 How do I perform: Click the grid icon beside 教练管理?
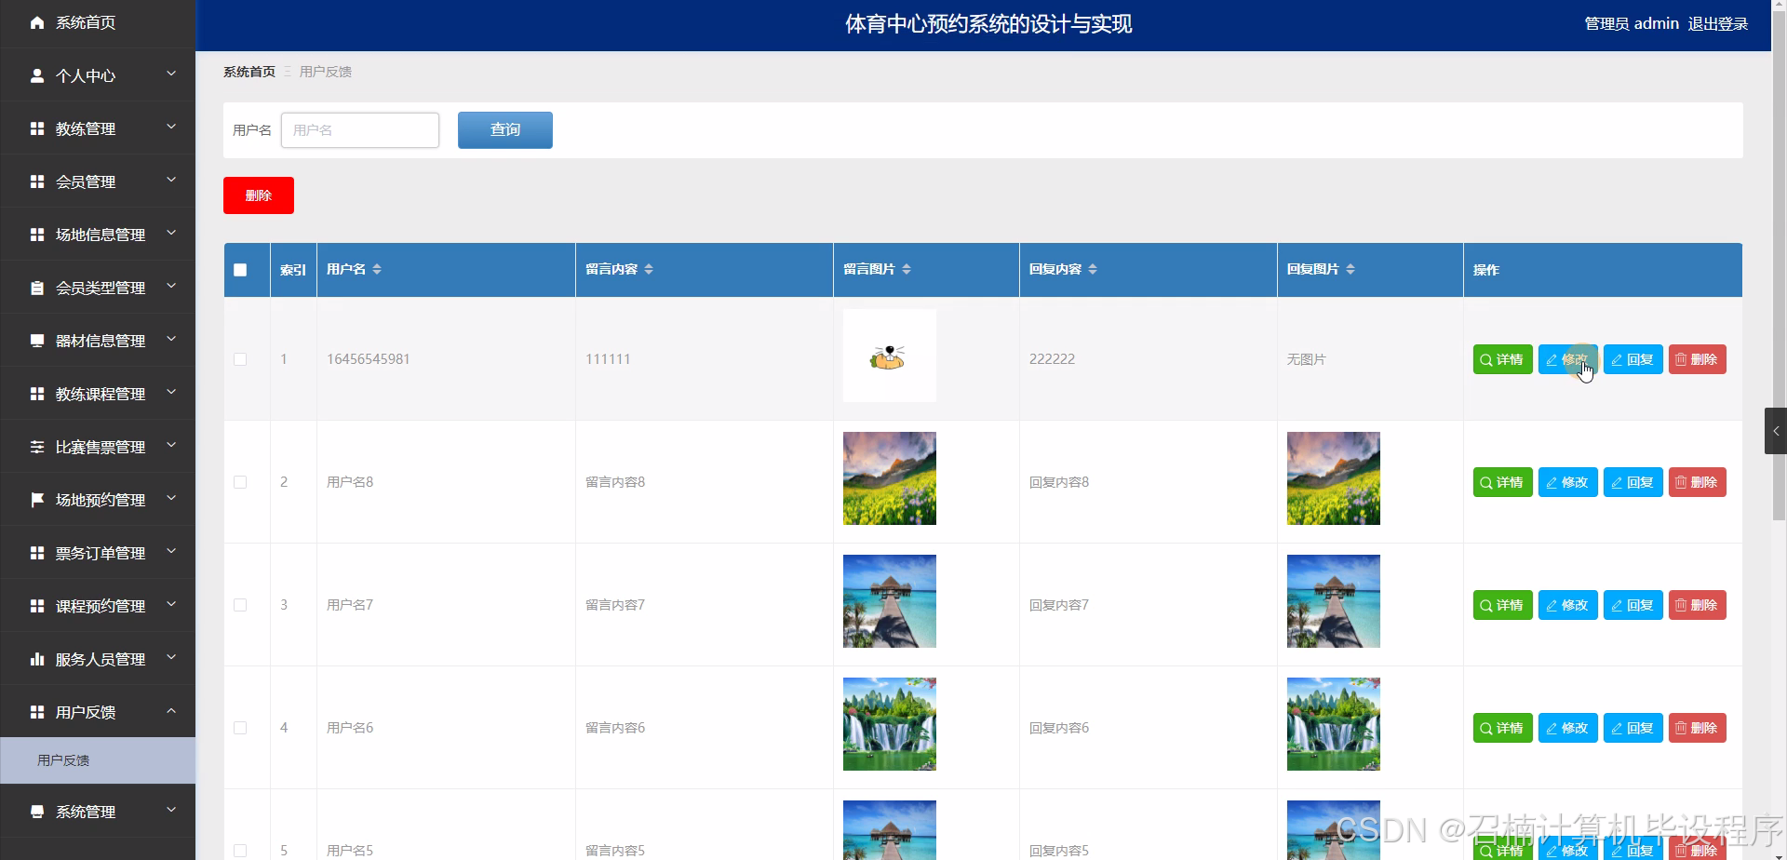tap(37, 128)
